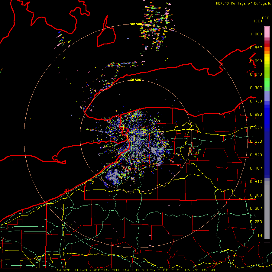
Task: Select the 0.467 legend value
Action: pyautogui.click(x=256, y=168)
